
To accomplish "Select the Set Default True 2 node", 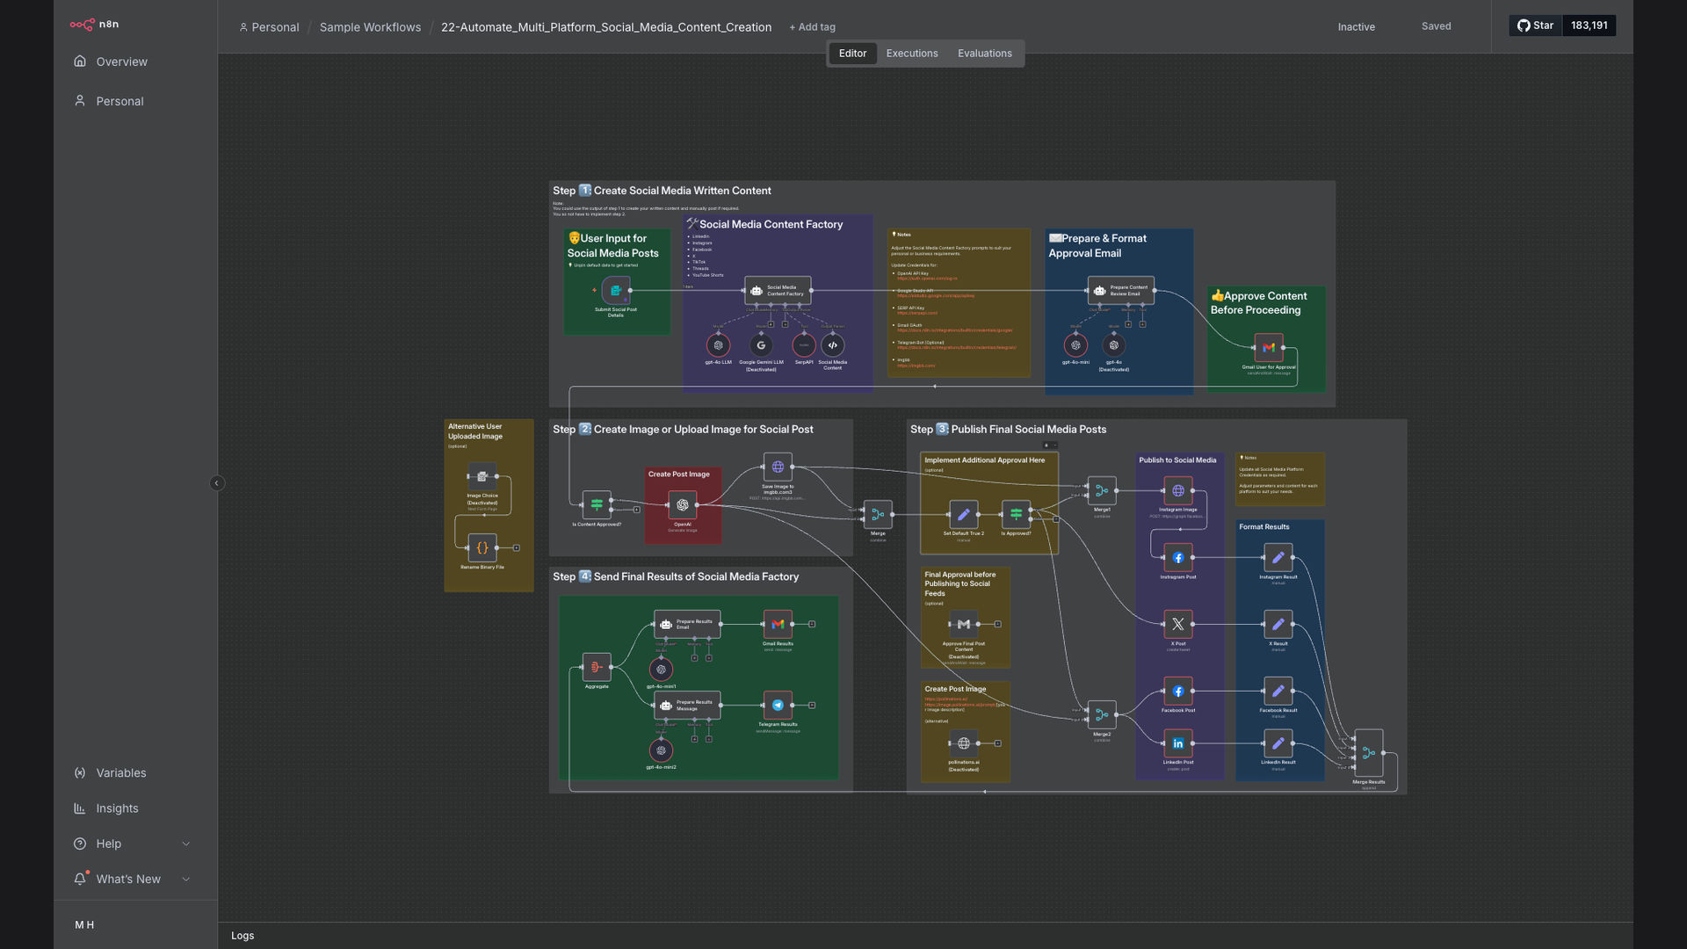I will point(964,514).
